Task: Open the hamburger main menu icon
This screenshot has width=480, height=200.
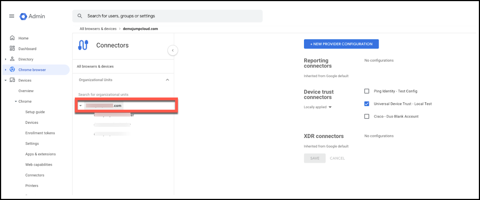Action: (x=12, y=16)
